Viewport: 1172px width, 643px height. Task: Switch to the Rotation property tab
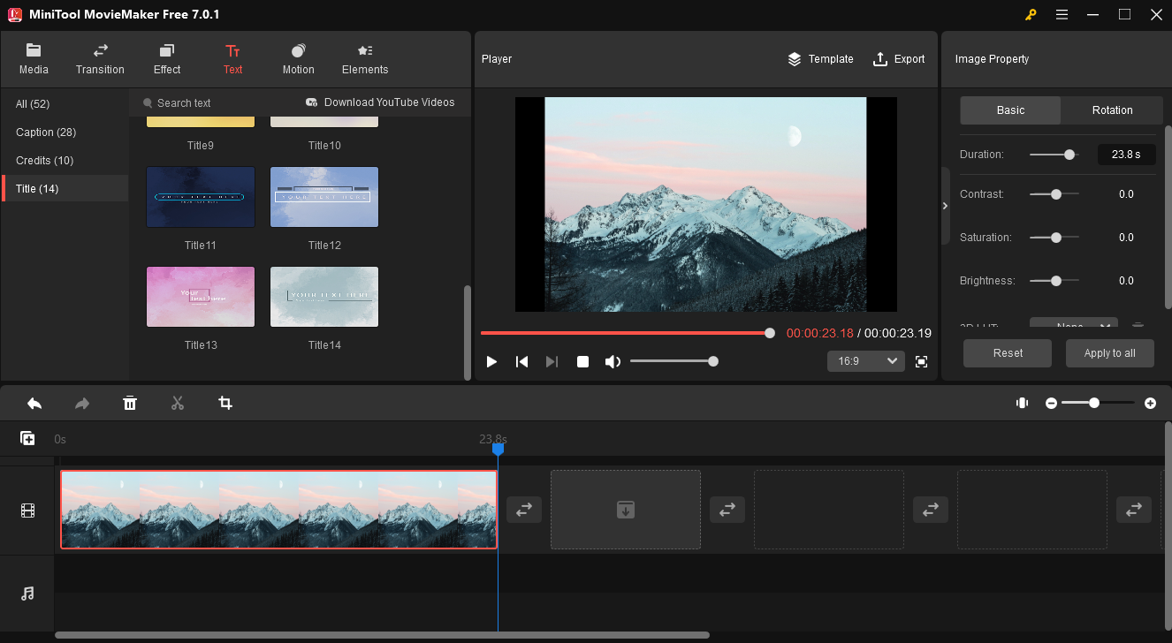(x=1112, y=110)
